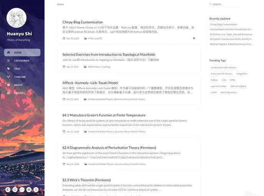Click calendar icon beside Apr 15, 2025
This screenshot has height=196, width=264.
pyautogui.click(x=64, y=67)
